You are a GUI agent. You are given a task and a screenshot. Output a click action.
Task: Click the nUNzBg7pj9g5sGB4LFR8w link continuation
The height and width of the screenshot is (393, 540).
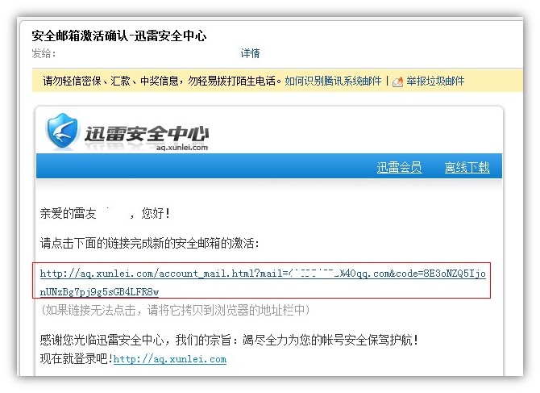coord(99,292)
